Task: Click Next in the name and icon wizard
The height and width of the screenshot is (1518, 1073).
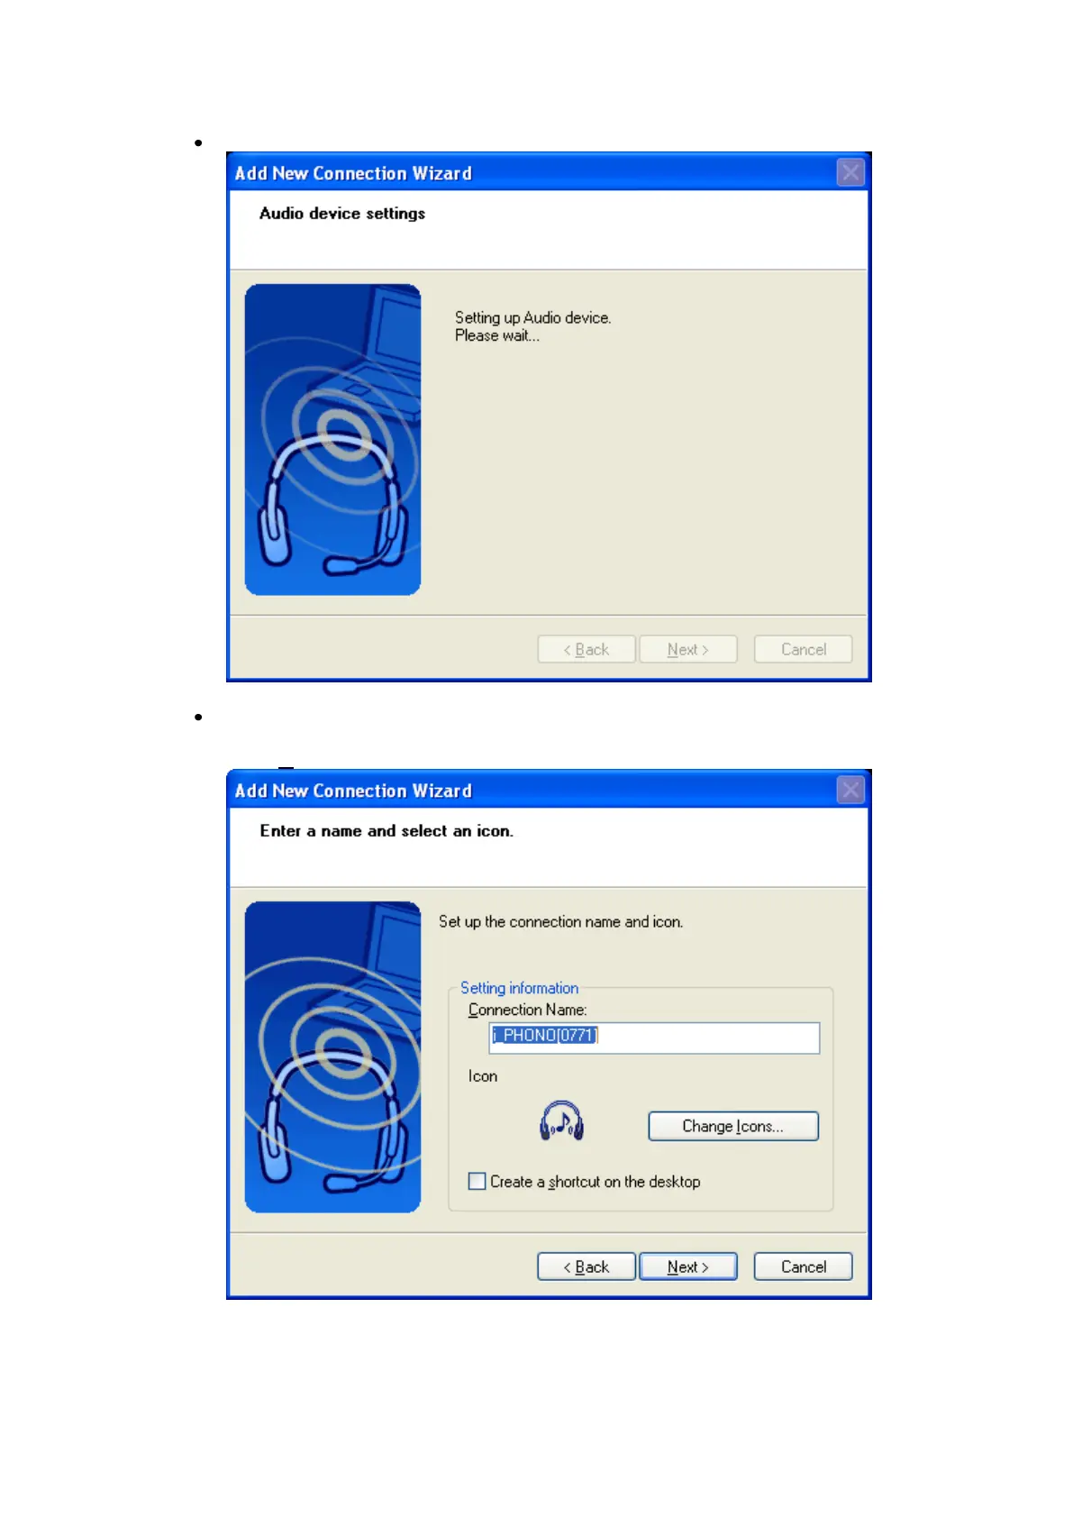Action: (x=688, y=1267)
